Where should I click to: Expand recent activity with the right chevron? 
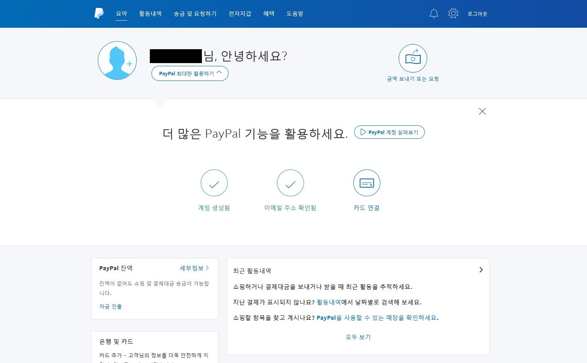[x=481, y=270]
